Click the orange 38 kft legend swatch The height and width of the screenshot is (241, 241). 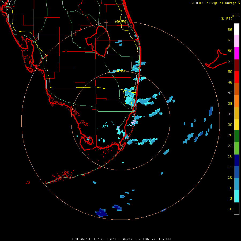[236, 101]
